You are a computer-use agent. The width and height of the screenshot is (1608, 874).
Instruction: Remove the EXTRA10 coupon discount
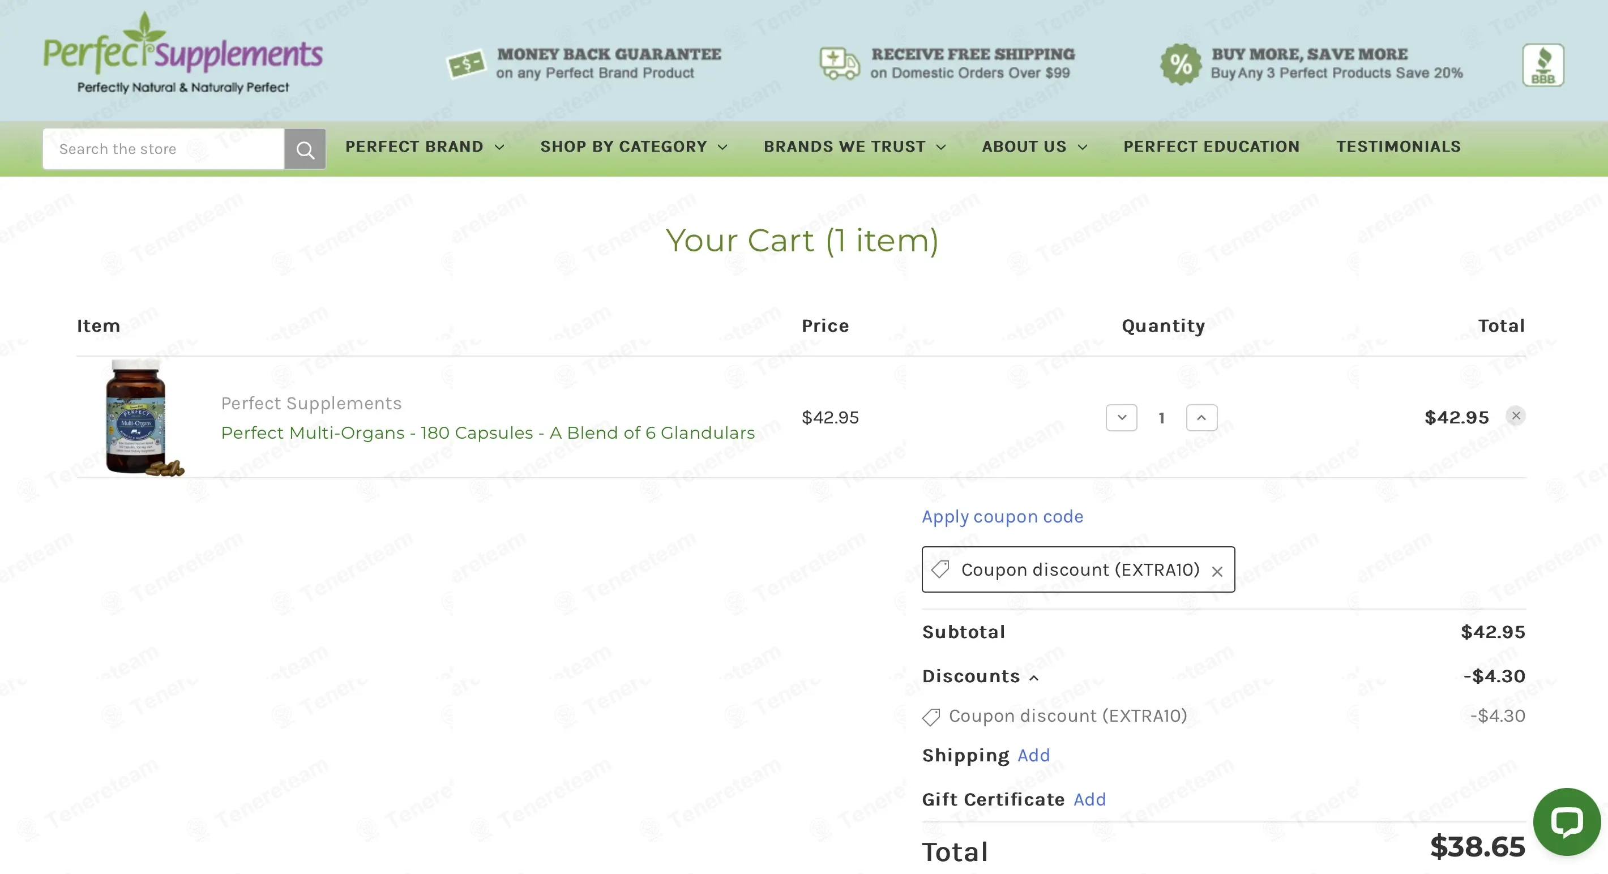click(x=1217, y=571)
